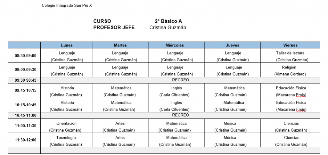Click the Colegio Integrado San Pío X header
The height and width of the screenshot is (155, 328).
tap(67, 6)
